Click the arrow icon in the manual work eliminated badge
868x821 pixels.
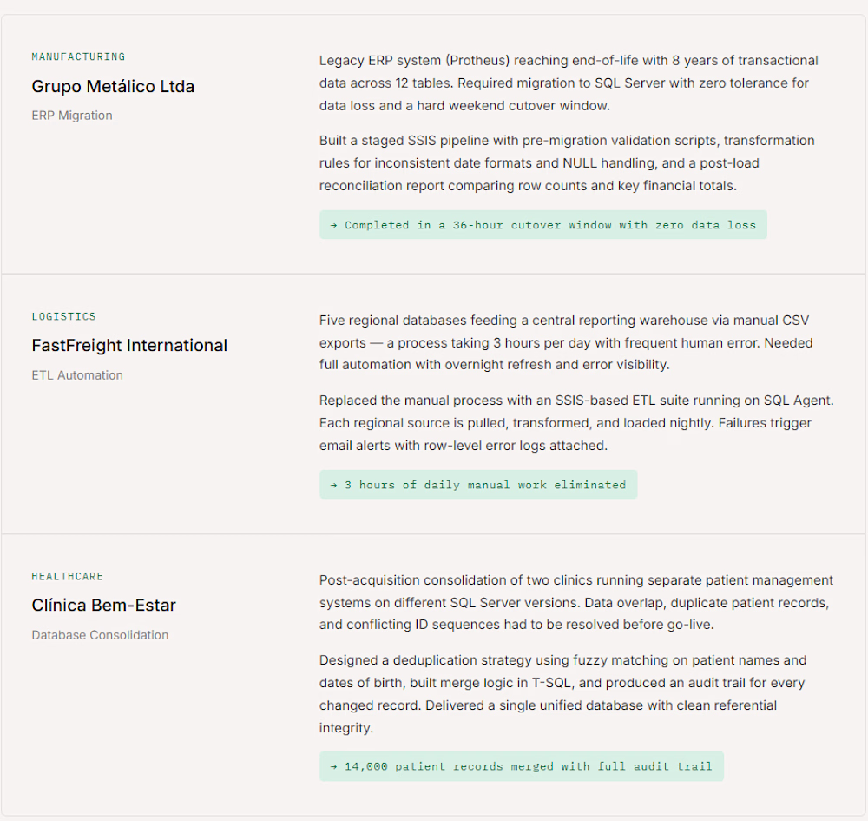[334, 486]
